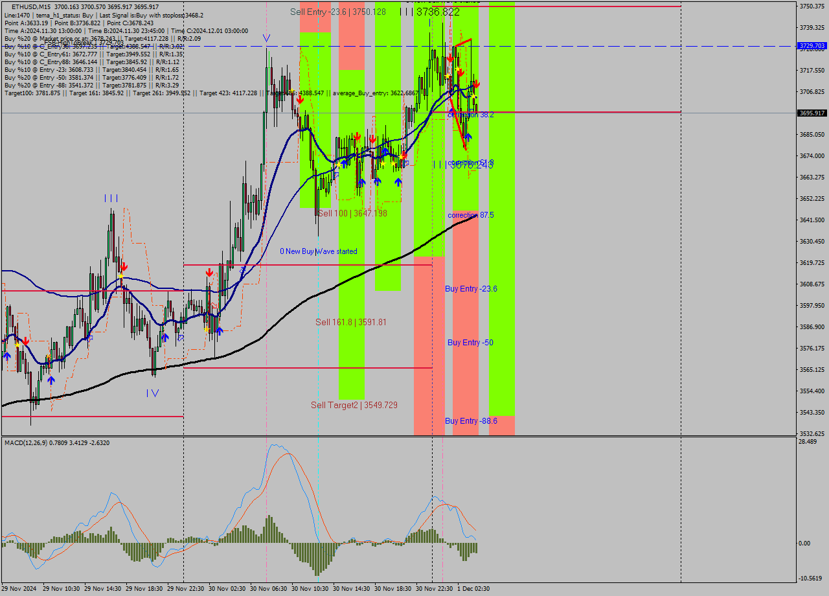Click the blue 'I V' wave marker

pyautogui.click(x=152, y=393)
